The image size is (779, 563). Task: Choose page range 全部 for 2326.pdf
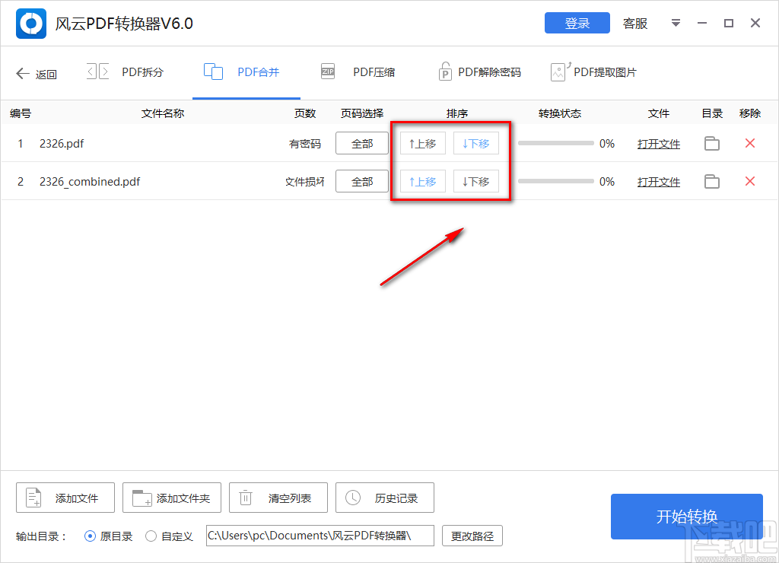(x=361, y=144)
